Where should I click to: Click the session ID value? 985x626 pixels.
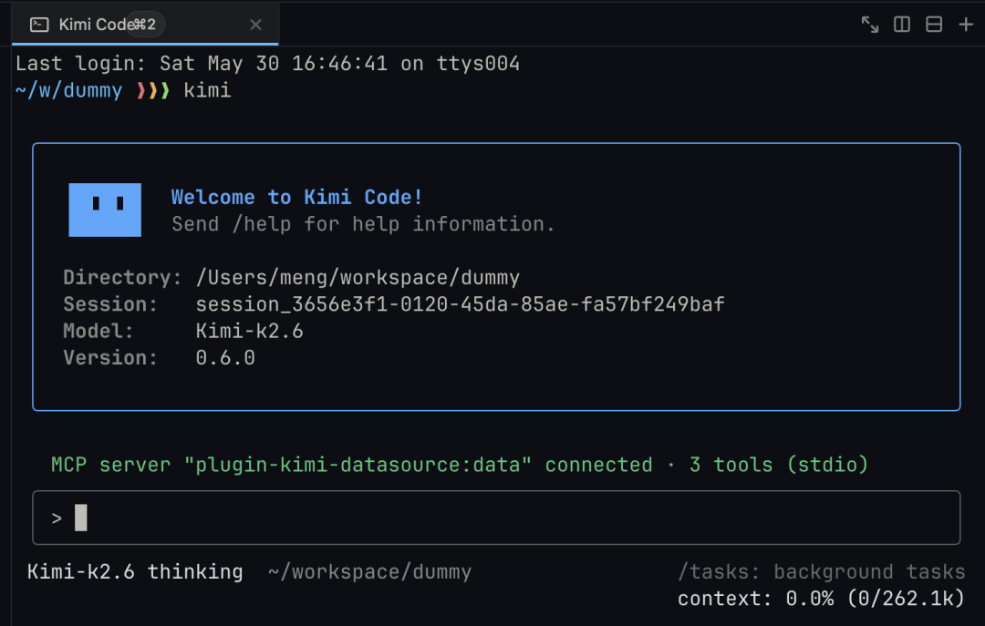tap(460, 304)
